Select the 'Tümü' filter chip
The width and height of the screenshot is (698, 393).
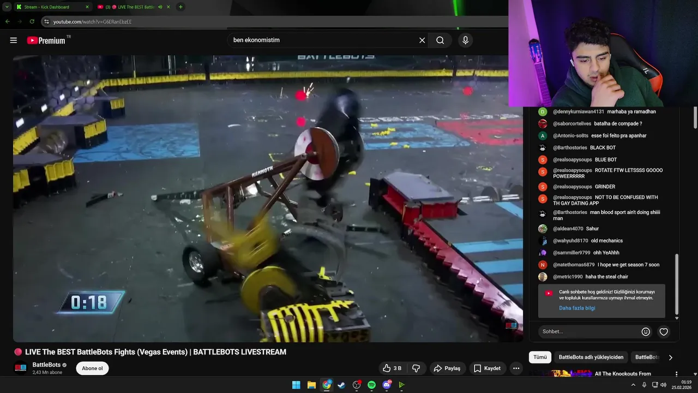click(x=540, y=357)
